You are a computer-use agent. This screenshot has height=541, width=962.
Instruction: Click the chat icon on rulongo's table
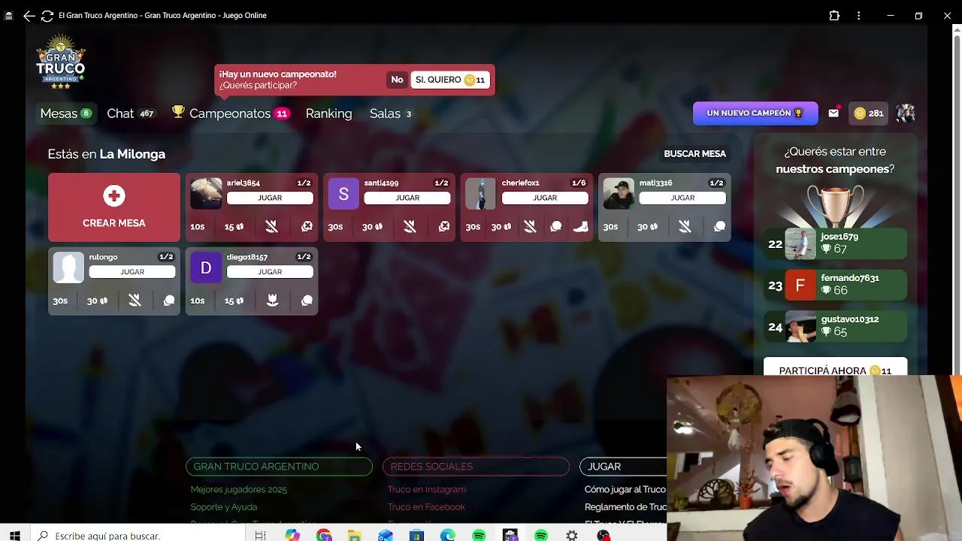click(x=169, y=301)
